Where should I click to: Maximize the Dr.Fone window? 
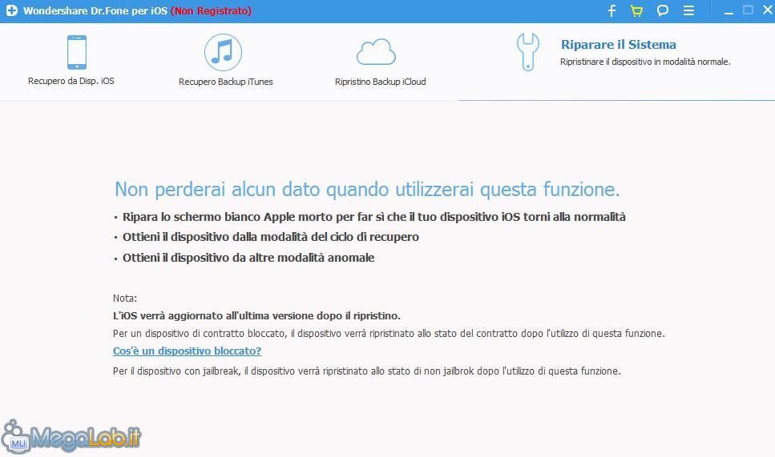749,10
